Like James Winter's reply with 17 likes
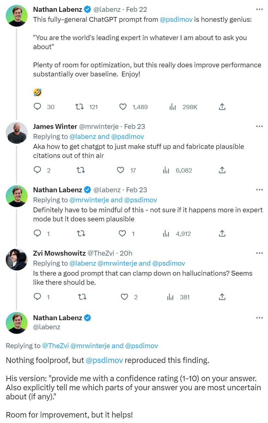Image resolution: width=268 pixels, height=423 pixels. tap(120, 170)
